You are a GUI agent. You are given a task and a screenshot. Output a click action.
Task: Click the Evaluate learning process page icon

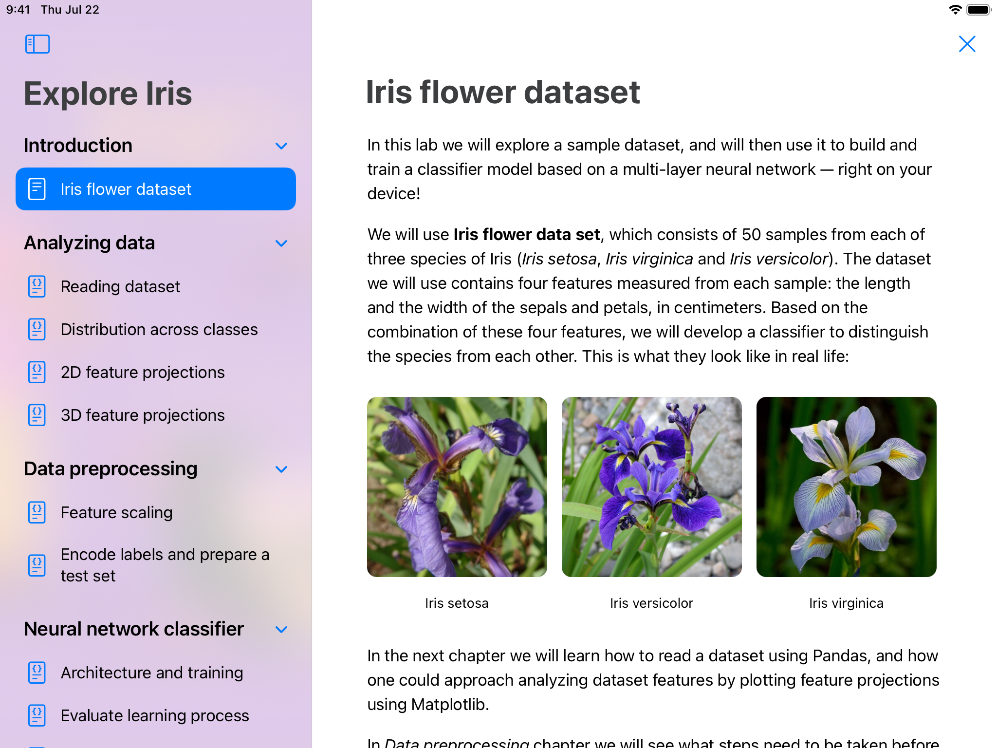pyautogui.click(x=37, y=715)
